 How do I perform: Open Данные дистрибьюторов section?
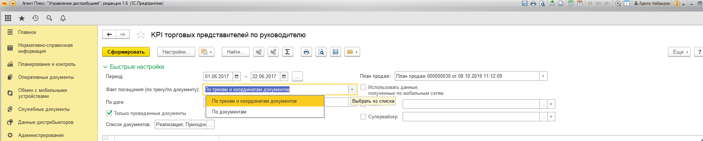[x=48, y=122]
